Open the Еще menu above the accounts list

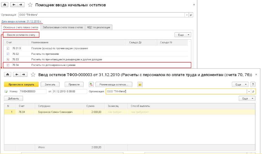coord(183,35)
